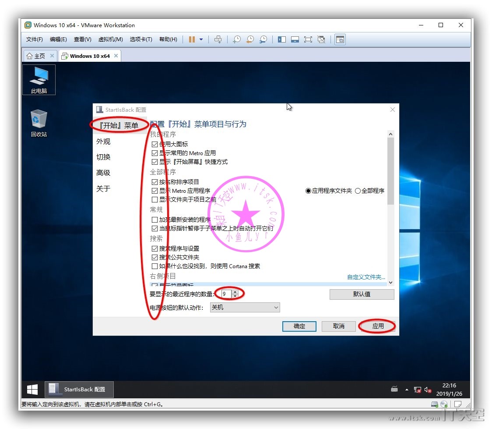The image size is (492, 429).
Task: Decrease recent programs count with down arrow
Action: pyautogui.click(x=235, y=296)
